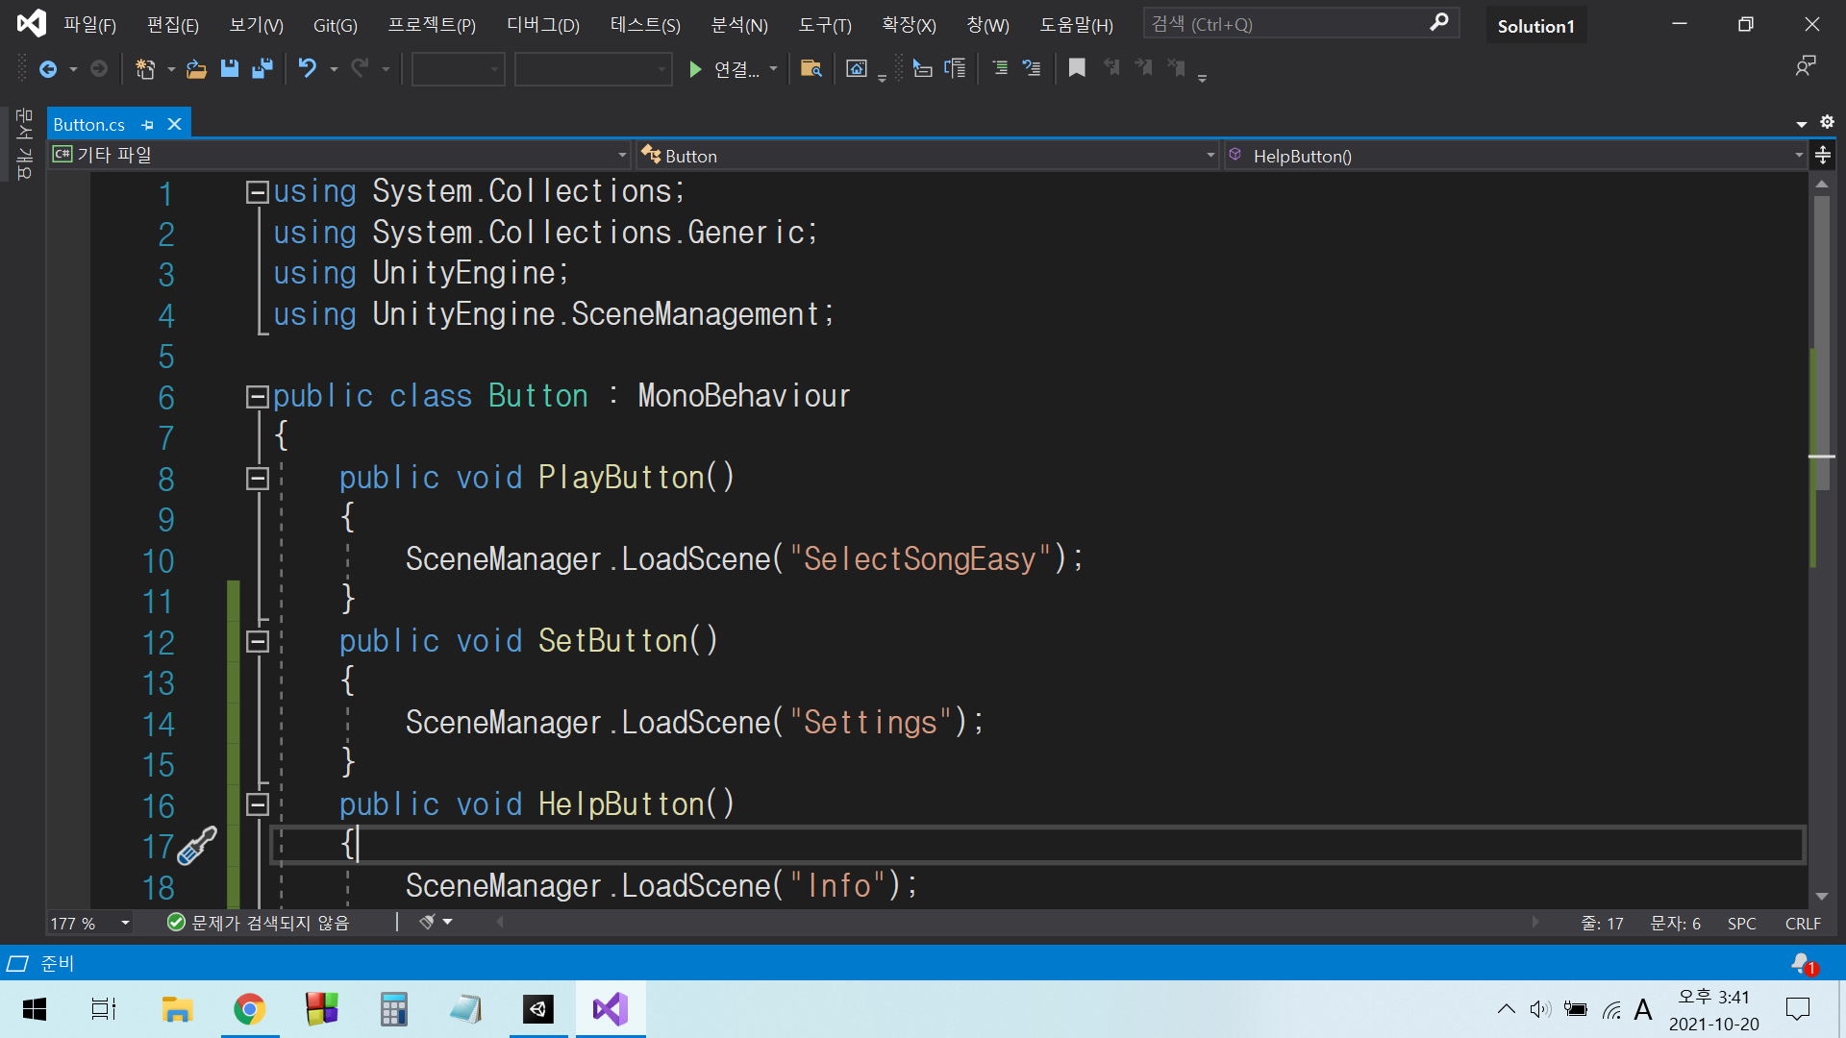The height and width of the screenshot is (1038, 1846).
Task: Click the Find in Files icon
Action: coord(811,68)
